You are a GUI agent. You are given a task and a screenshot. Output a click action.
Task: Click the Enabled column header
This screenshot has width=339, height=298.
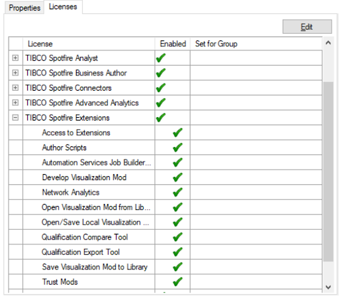173,44
